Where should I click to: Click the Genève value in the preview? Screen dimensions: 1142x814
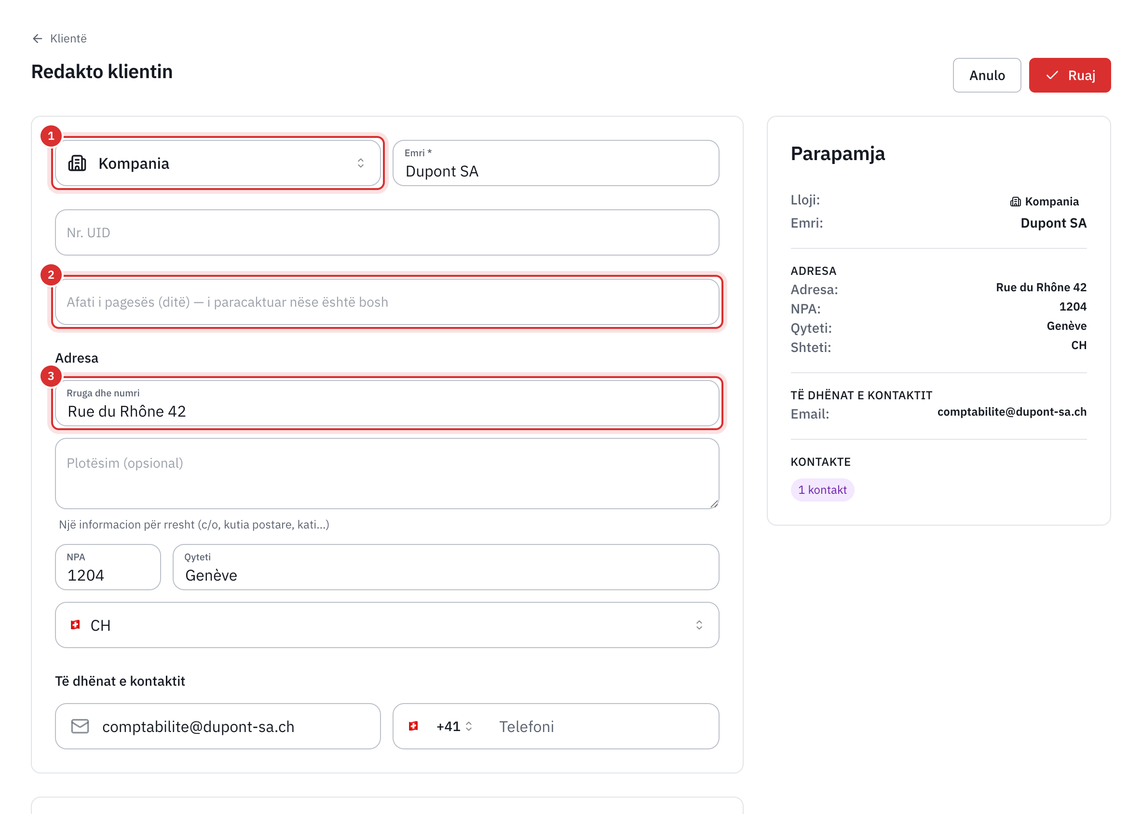click(1066, 326)
